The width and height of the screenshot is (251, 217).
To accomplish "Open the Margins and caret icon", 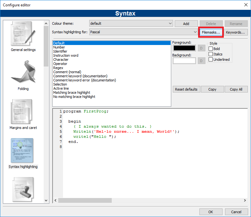I will [22, 112].
